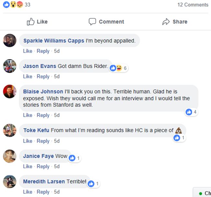Screen dimensions: 211x197
Task: Click the reaction icons on Jason Evans' comment
Action: point(116,68)
